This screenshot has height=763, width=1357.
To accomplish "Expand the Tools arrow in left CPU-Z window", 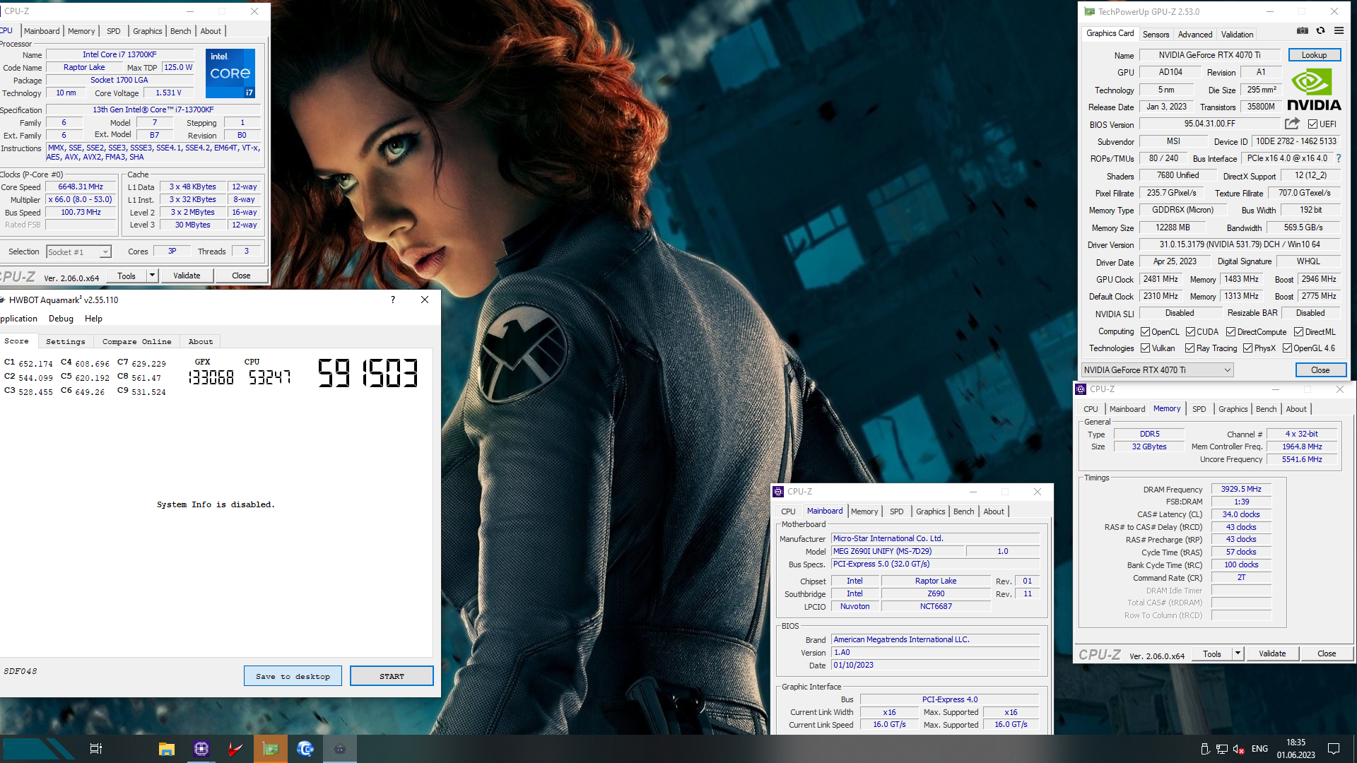I will click(151, 276).
